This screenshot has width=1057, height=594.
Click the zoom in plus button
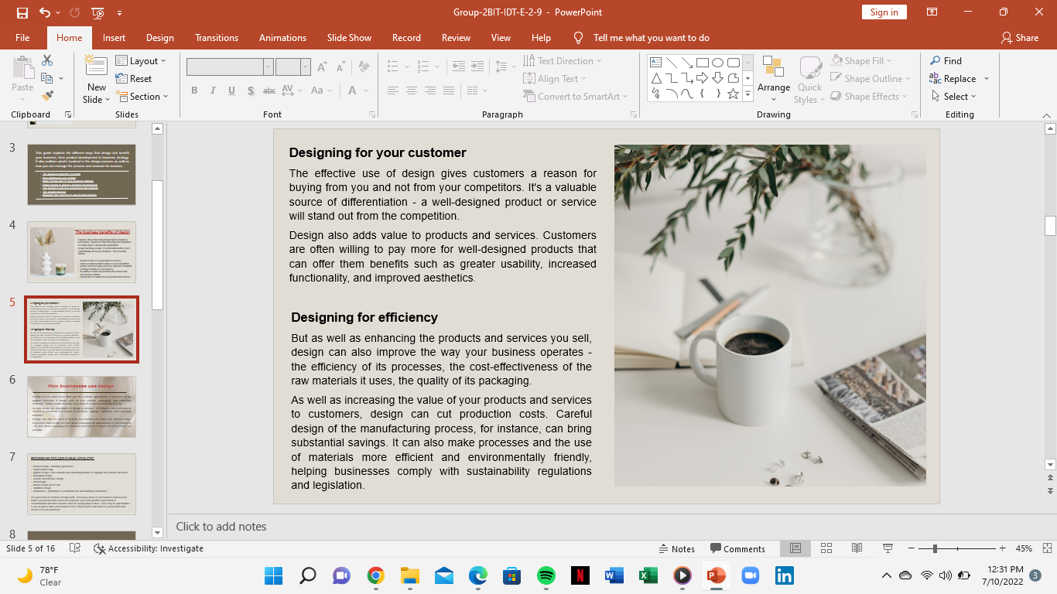tap(1003, 548)
